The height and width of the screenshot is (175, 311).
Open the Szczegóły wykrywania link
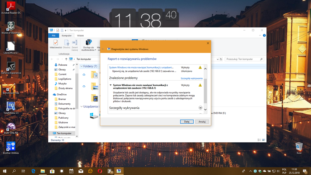[x=191, y=78]
